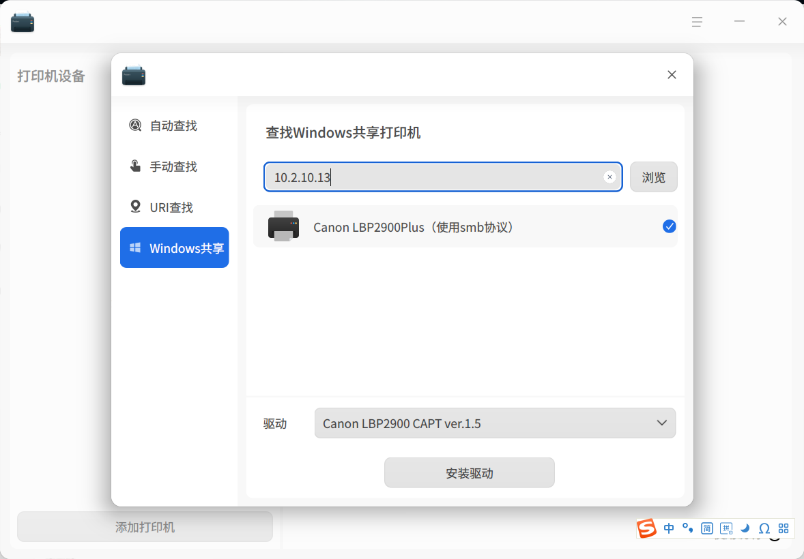Click the moon icon in IME toolbar
The image size is (804, 559).
click(x=745, y=528)
